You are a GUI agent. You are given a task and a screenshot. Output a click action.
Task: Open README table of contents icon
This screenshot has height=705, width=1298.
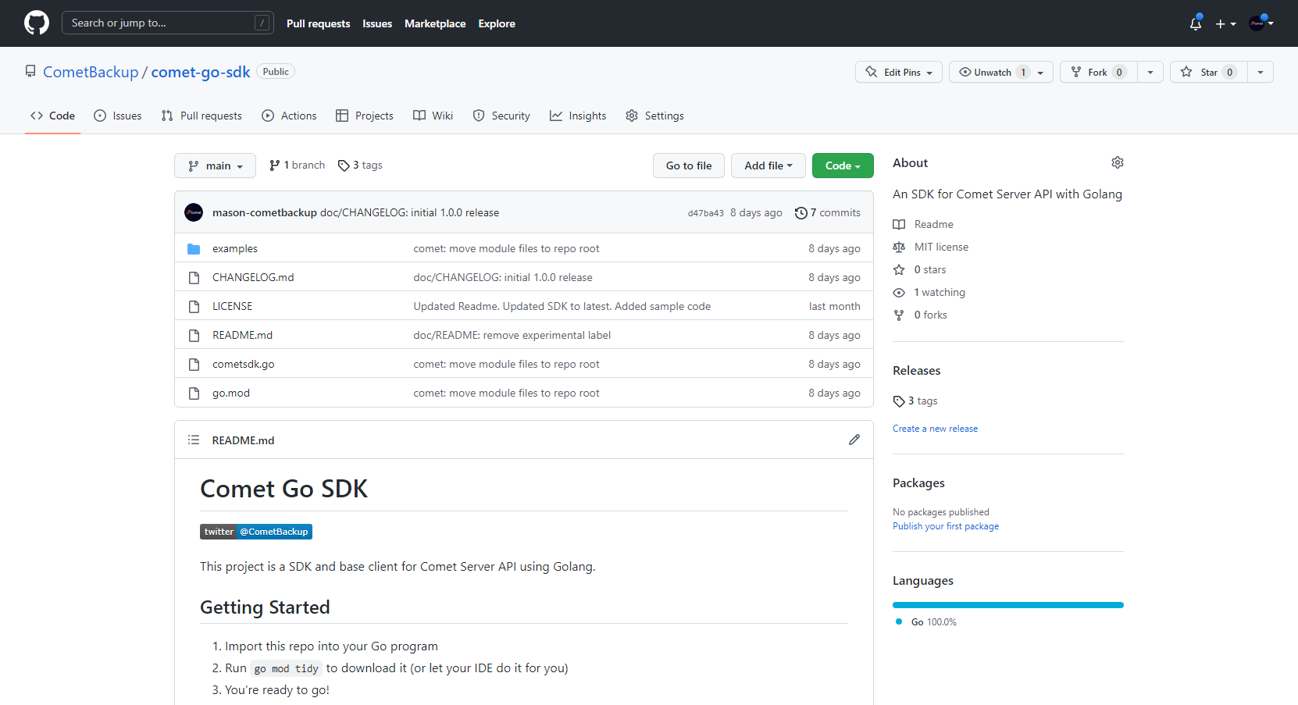[194, 440]
